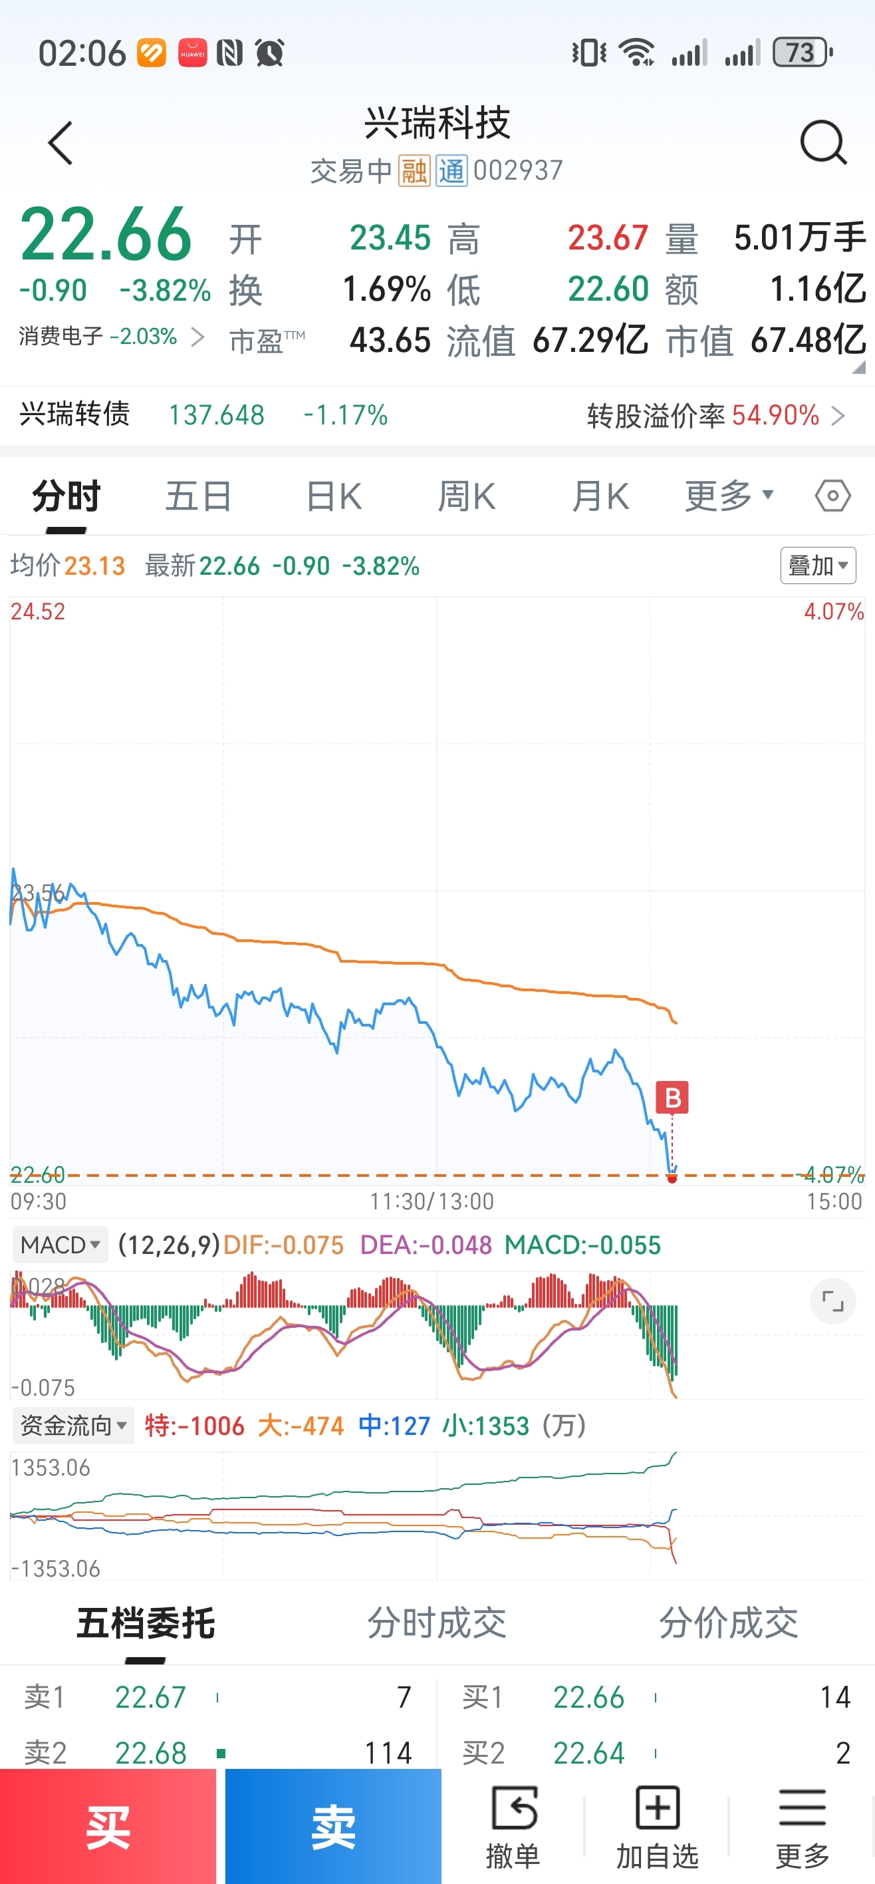Open the 叠加 overlay dropdown
The image size is (875, 1884).
818,565
